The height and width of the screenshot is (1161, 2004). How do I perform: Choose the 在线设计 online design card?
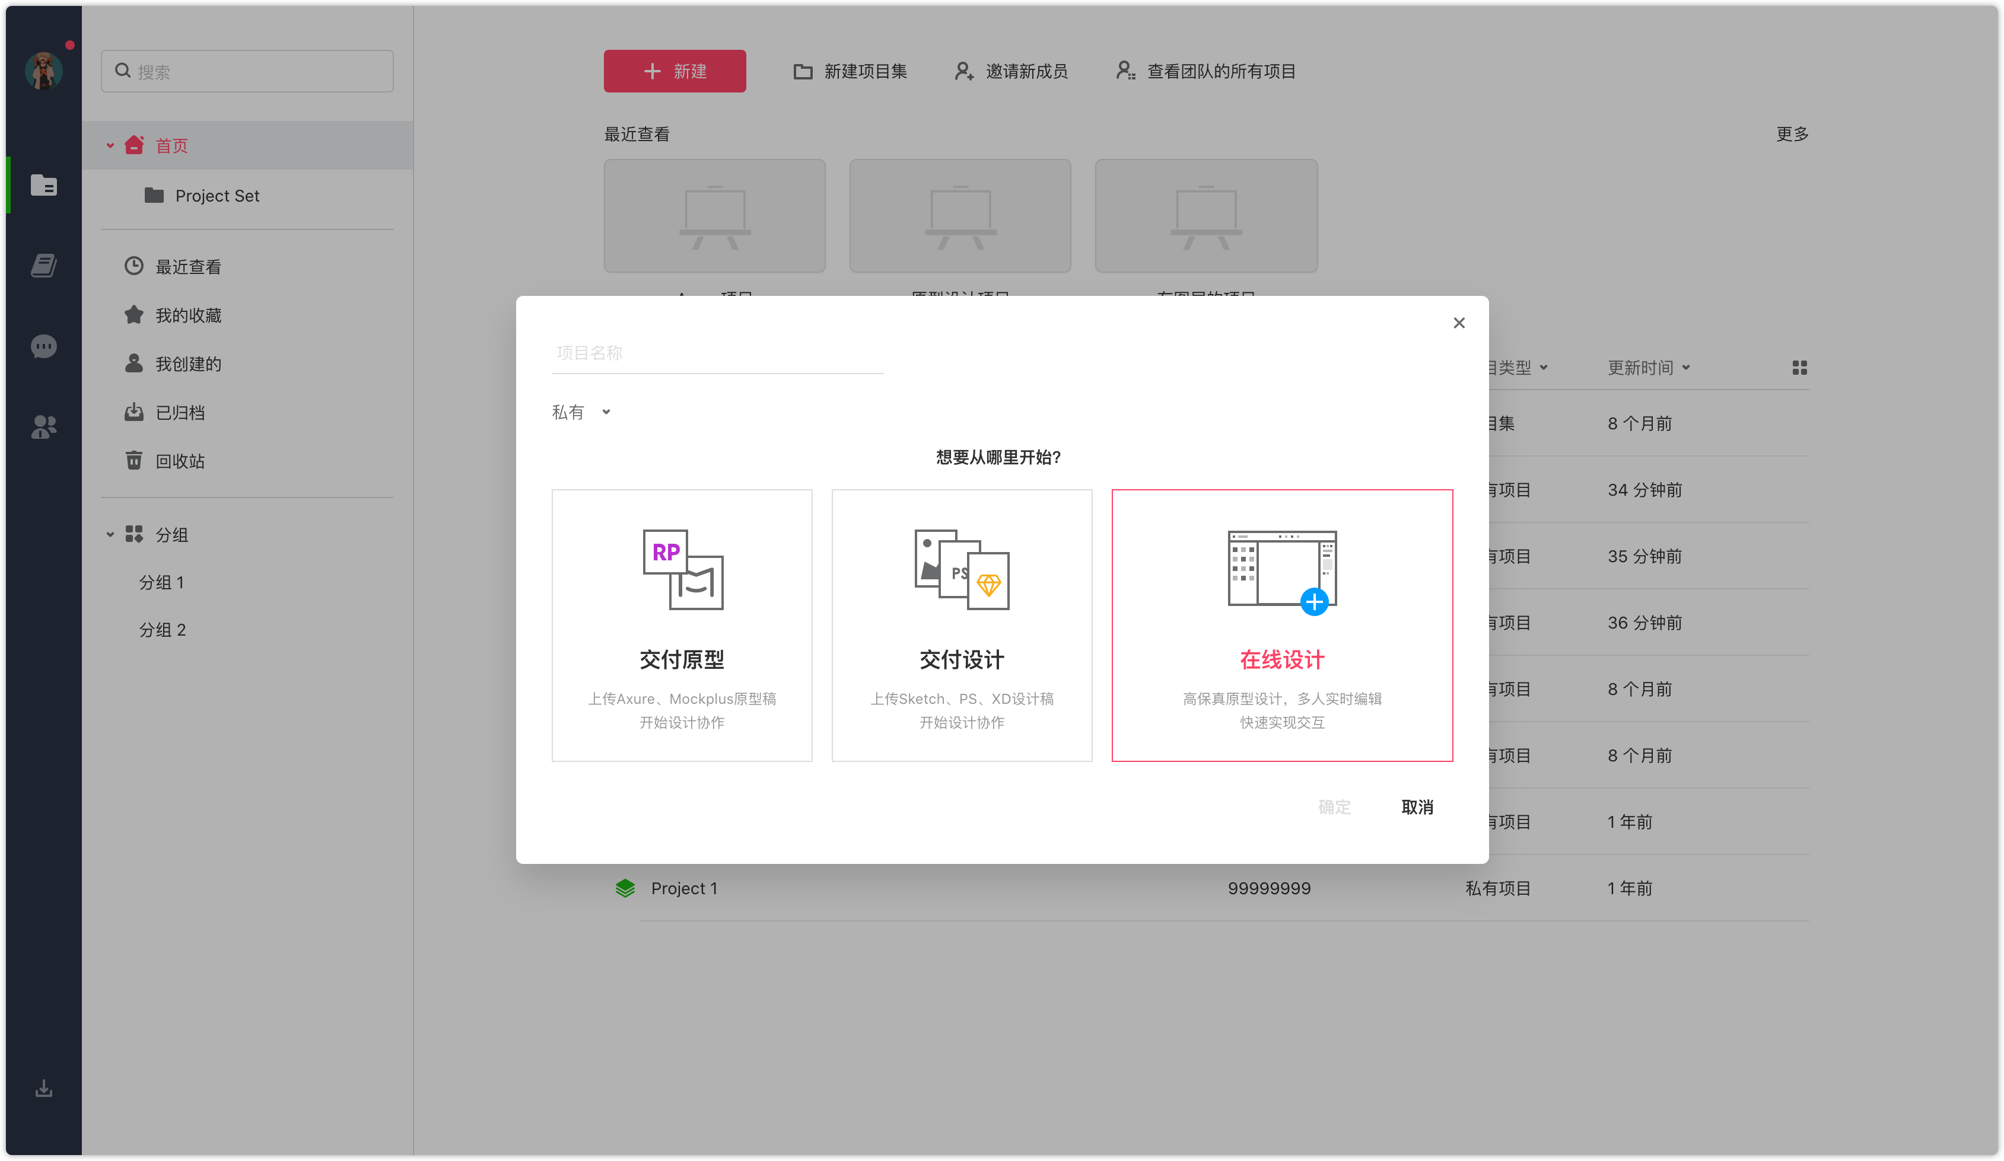1281,624
